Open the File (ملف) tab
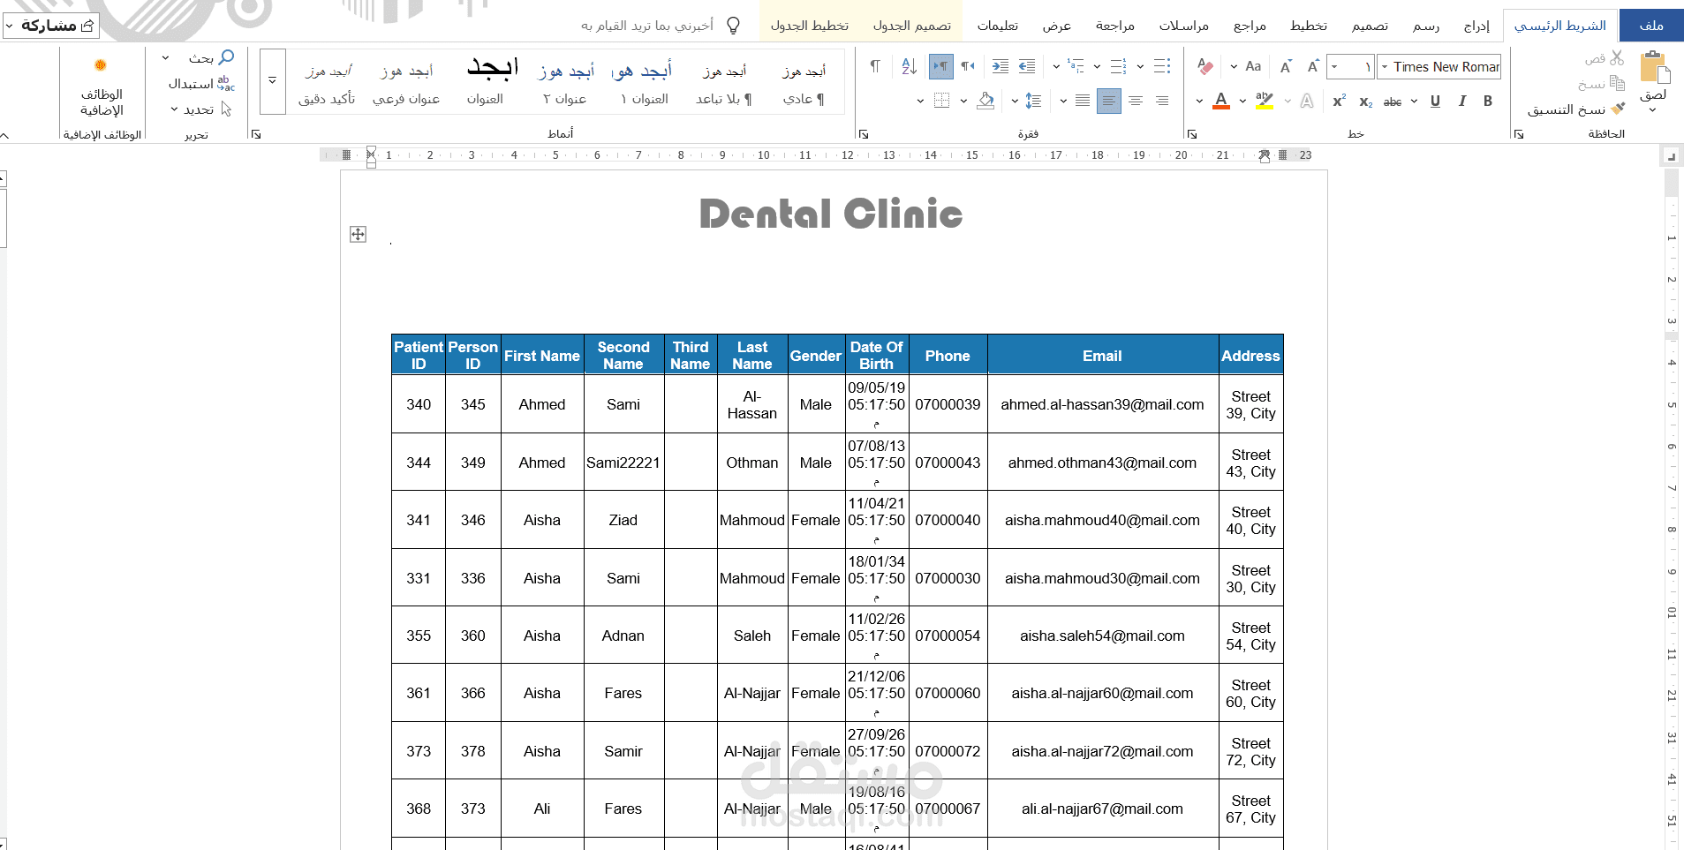The image size is (1684, 850). [x=1651, y=26]
